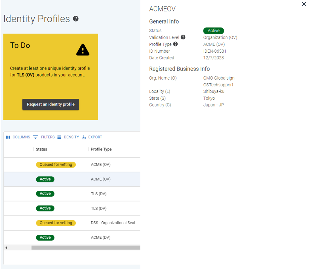Close the ACMEOV details panel

(x=304, y=4)
